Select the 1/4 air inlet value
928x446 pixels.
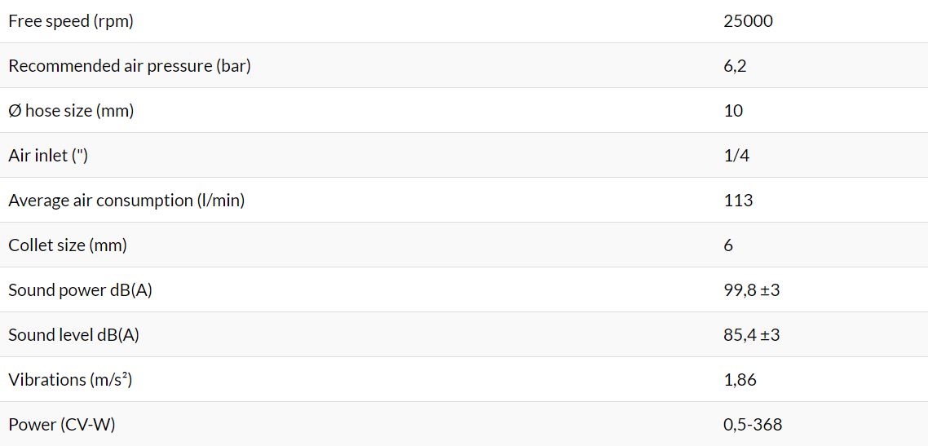tap(733, 156)
